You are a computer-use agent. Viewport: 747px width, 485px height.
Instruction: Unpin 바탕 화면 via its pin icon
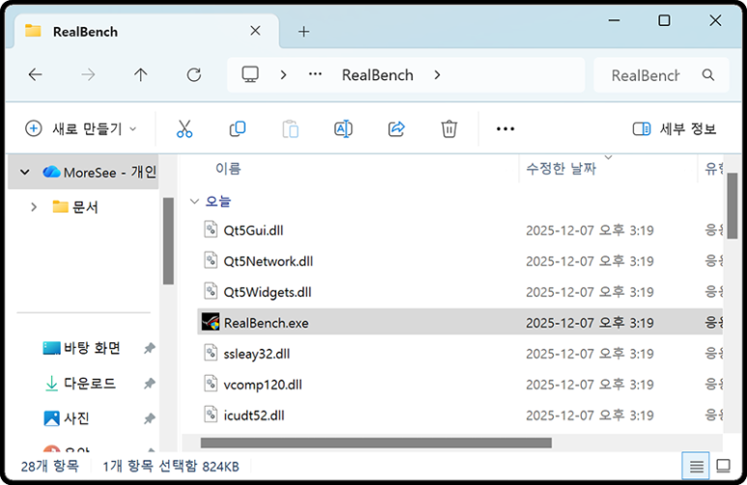[150, 348]
